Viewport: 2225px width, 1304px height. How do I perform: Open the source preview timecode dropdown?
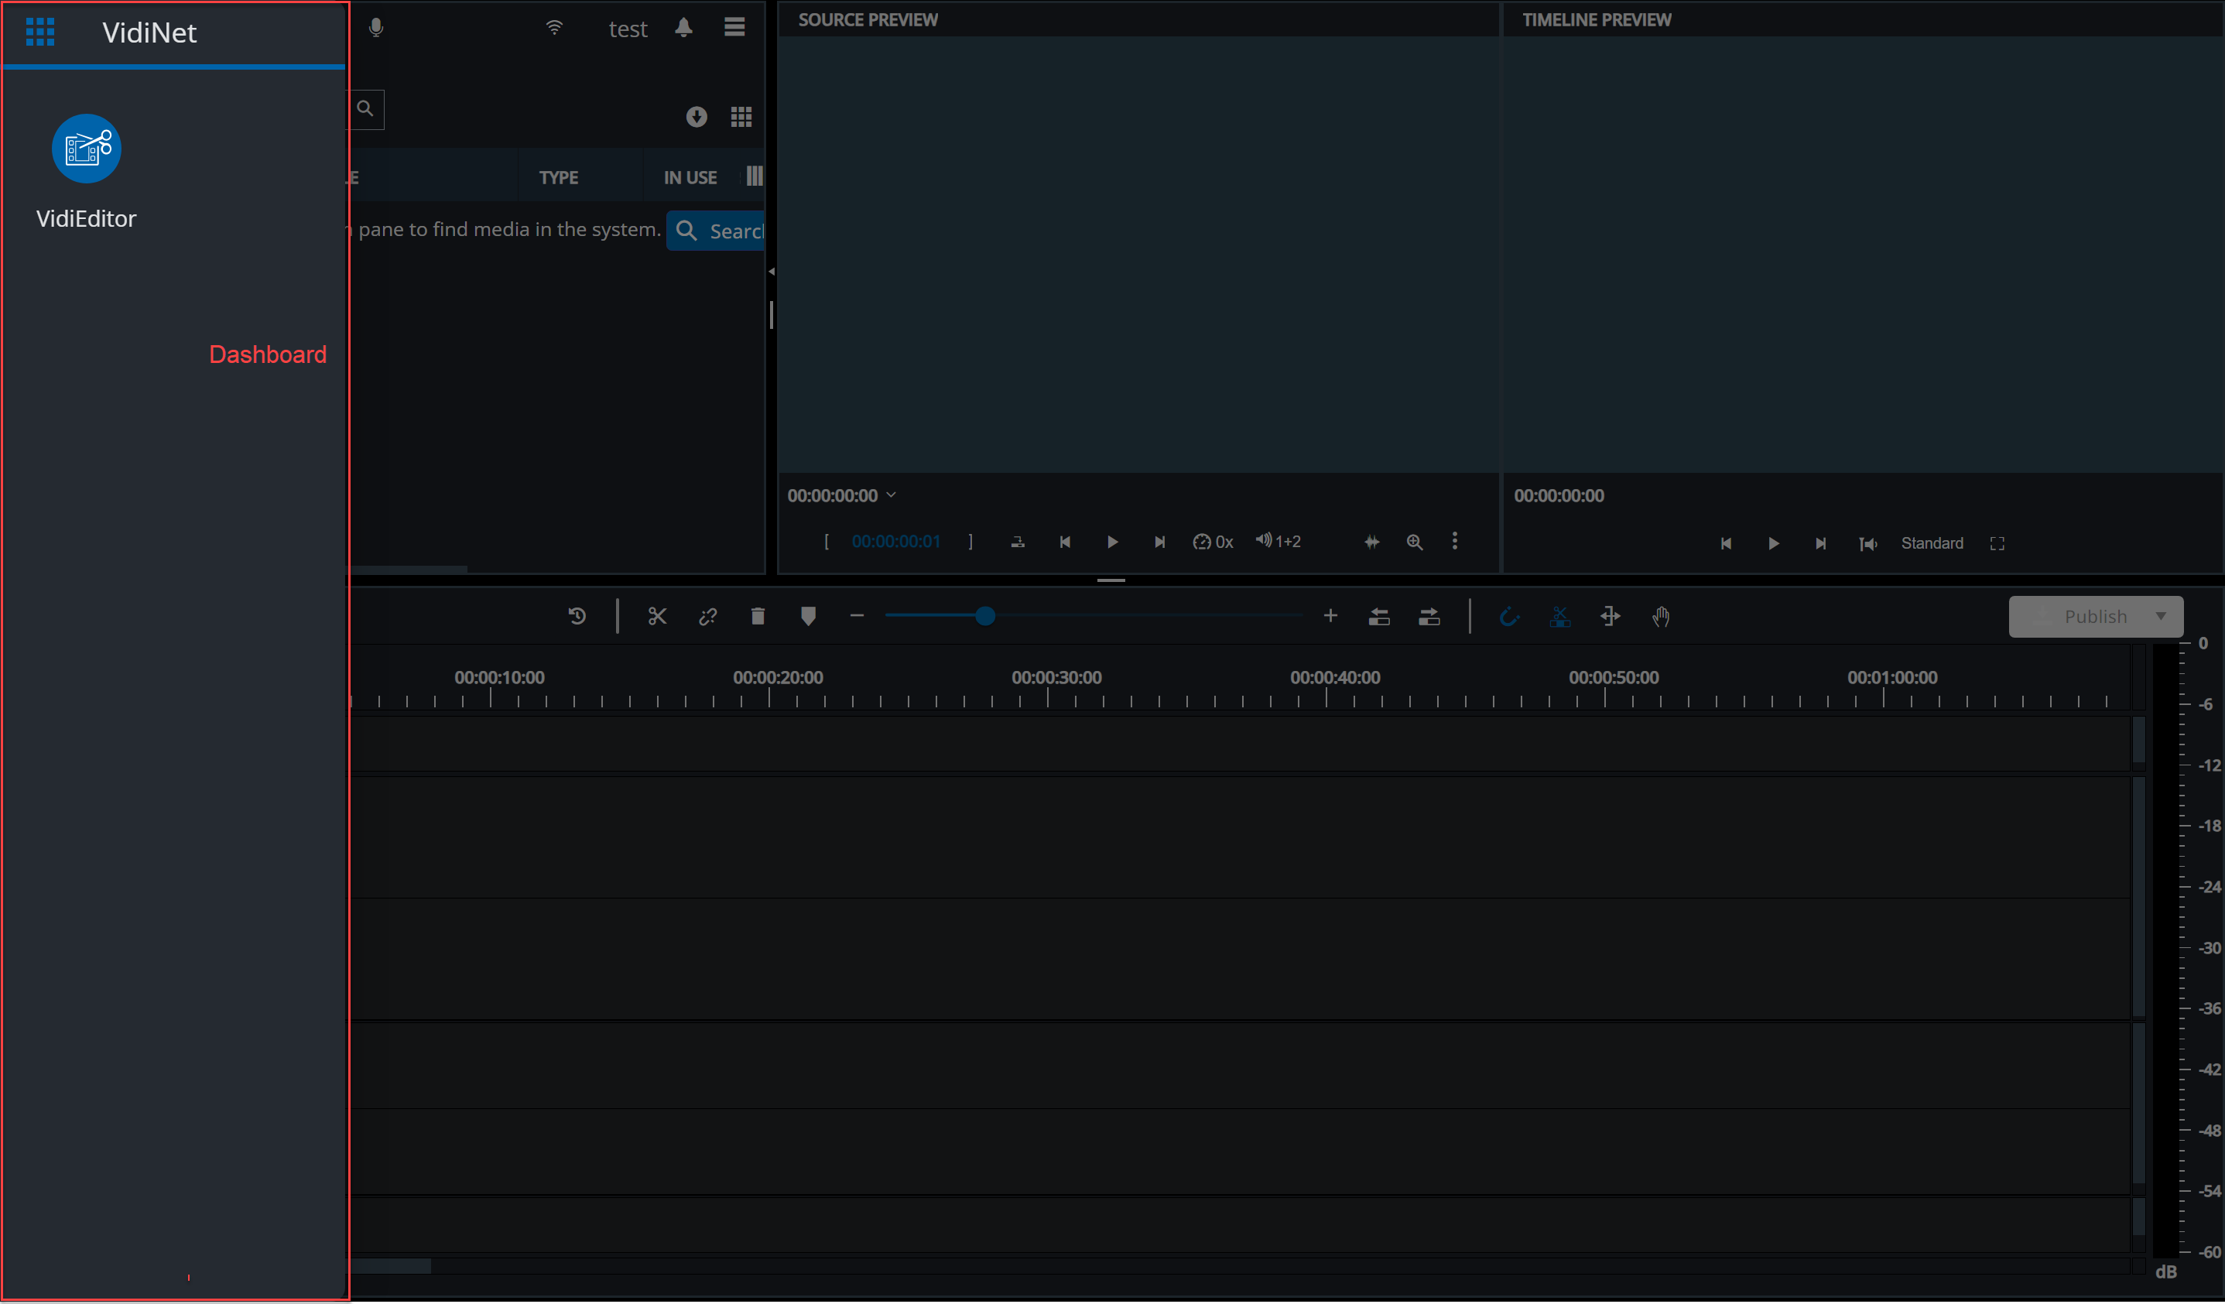point(892,495)
